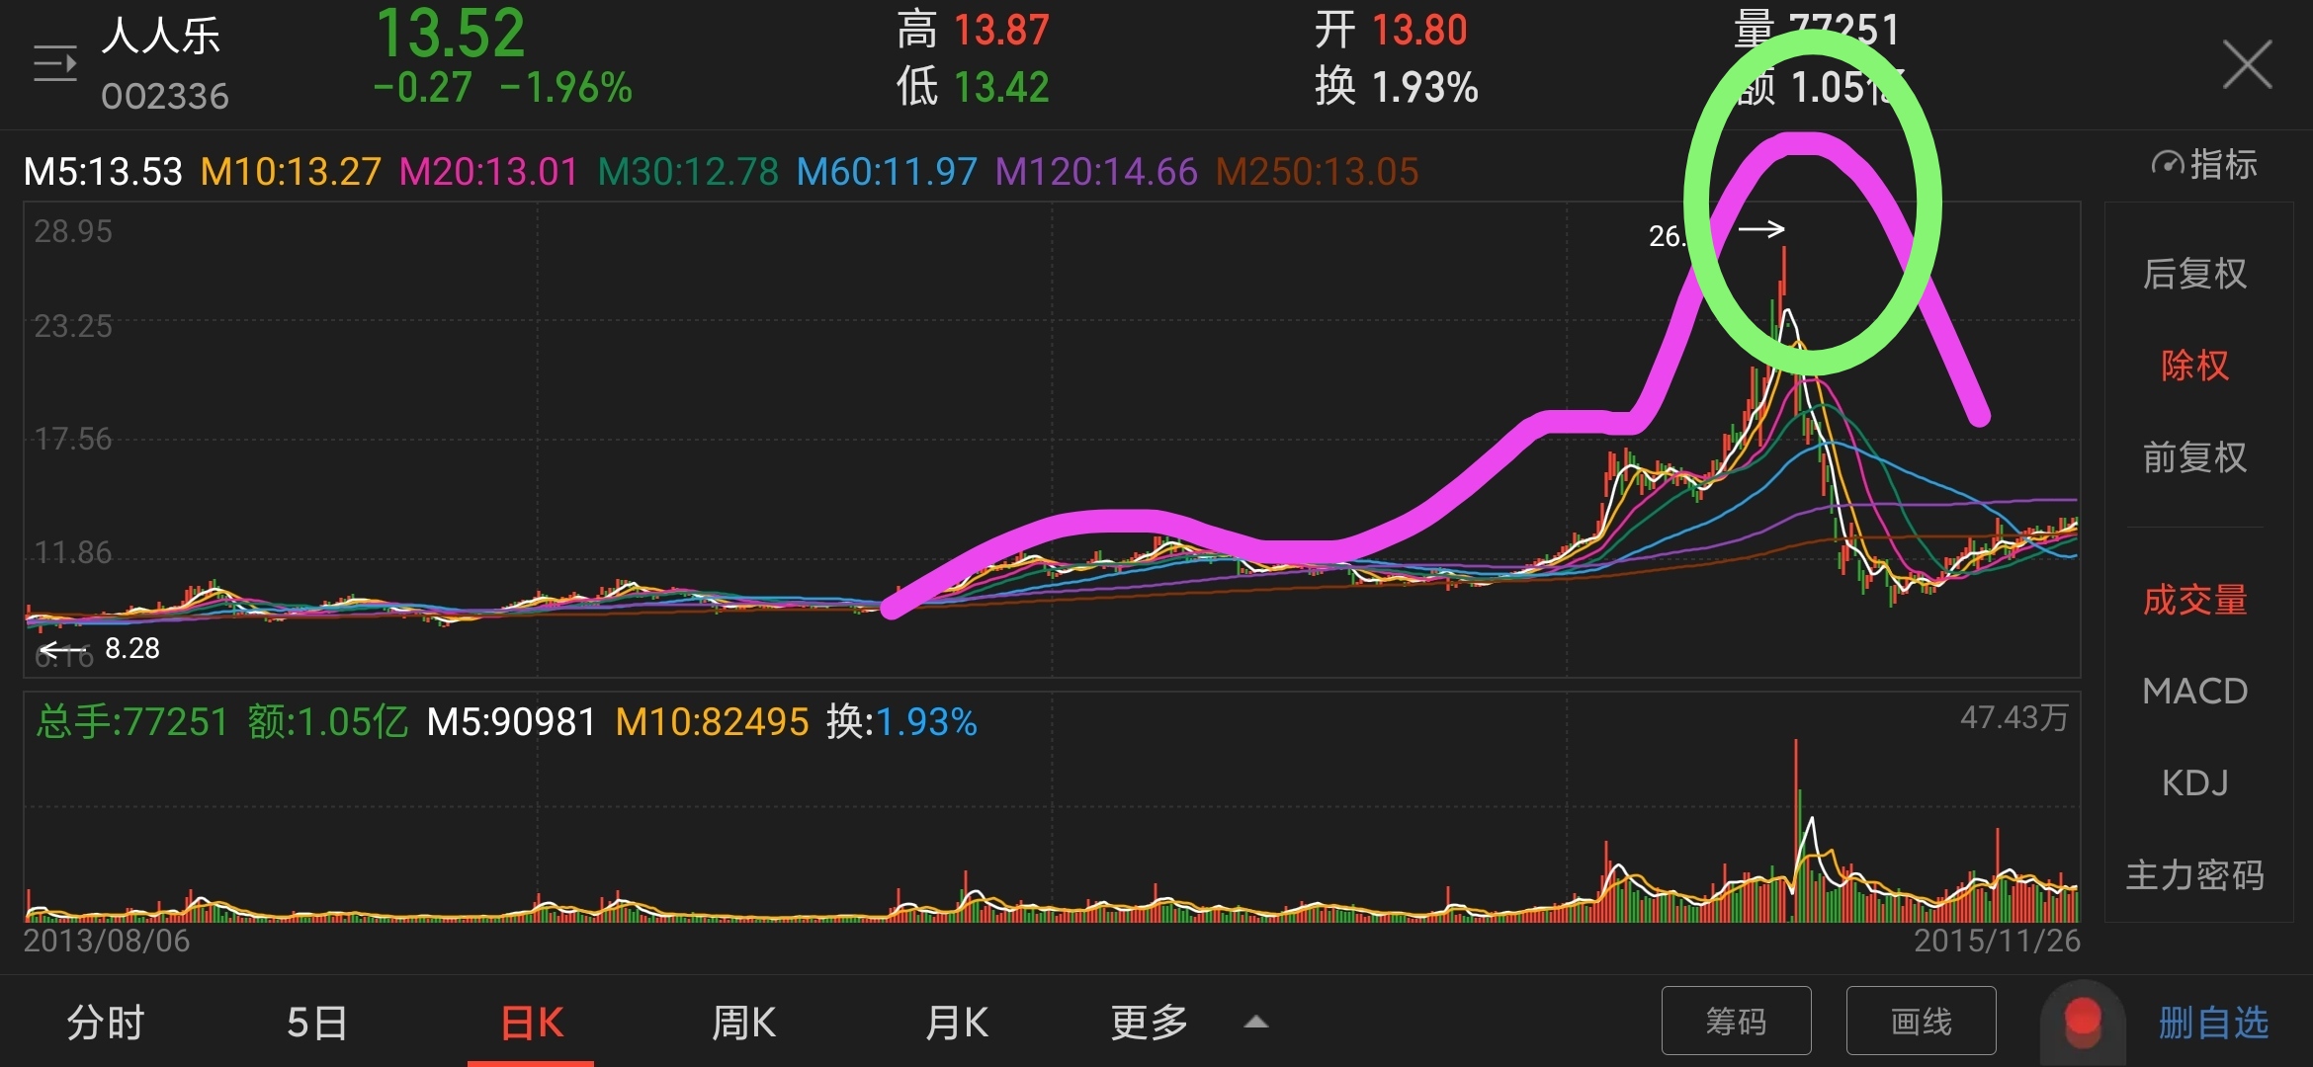Select 前复权 adjustment mode
The width and height of the screenshot is (2313, 1067).
coord(2194,457)
